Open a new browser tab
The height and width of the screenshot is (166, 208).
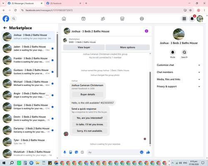(x=86, y=3)
